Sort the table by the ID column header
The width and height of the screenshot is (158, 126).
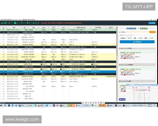4,27
